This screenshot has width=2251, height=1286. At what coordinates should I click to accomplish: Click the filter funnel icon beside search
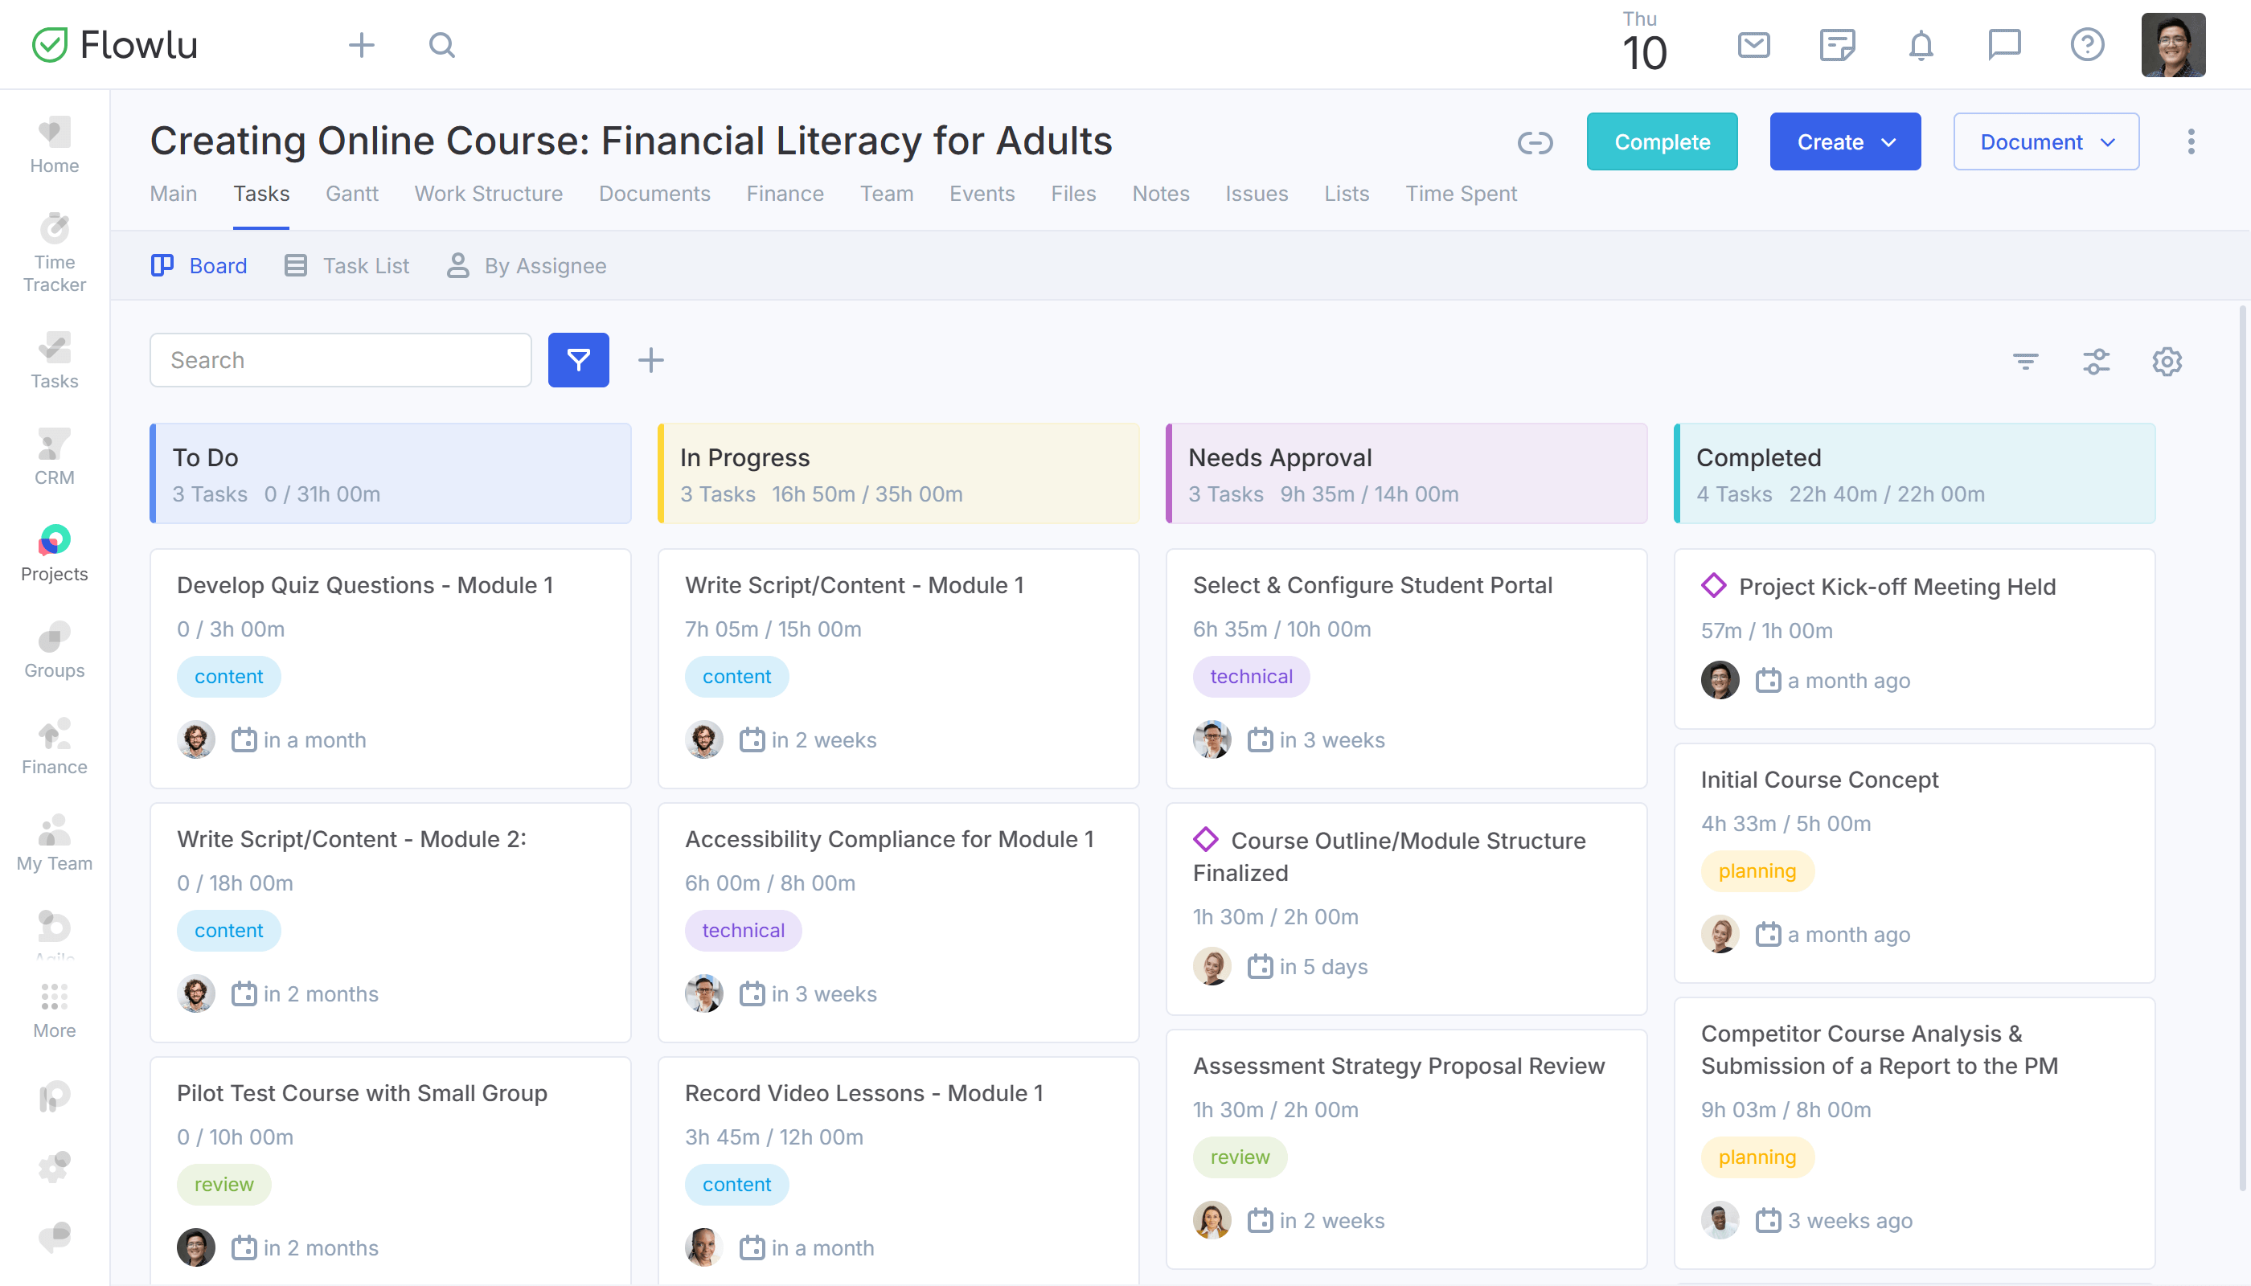click(579, 359)
